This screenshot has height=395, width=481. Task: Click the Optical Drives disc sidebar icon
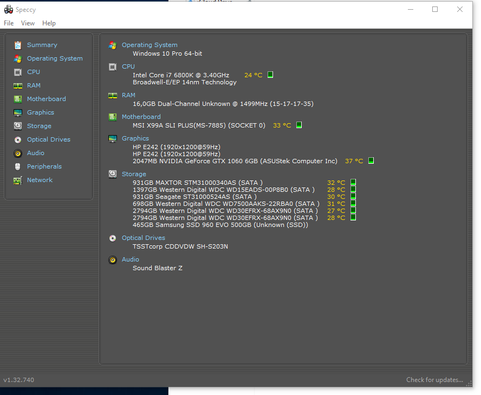pyautogui.click(x=18, y=140)
